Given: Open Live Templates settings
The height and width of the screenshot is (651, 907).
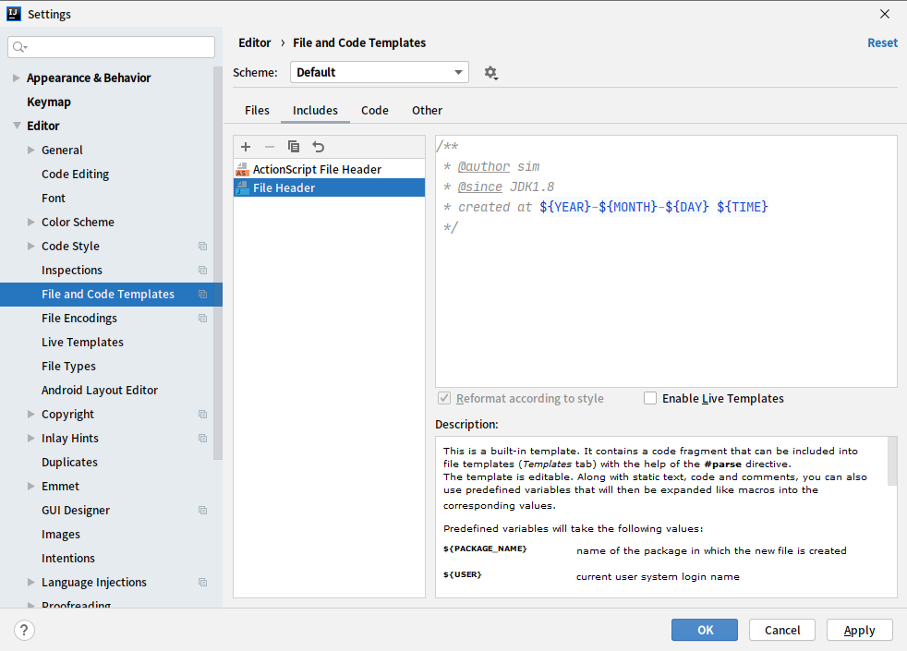Looking at the screenshot, I should [82, 343].
